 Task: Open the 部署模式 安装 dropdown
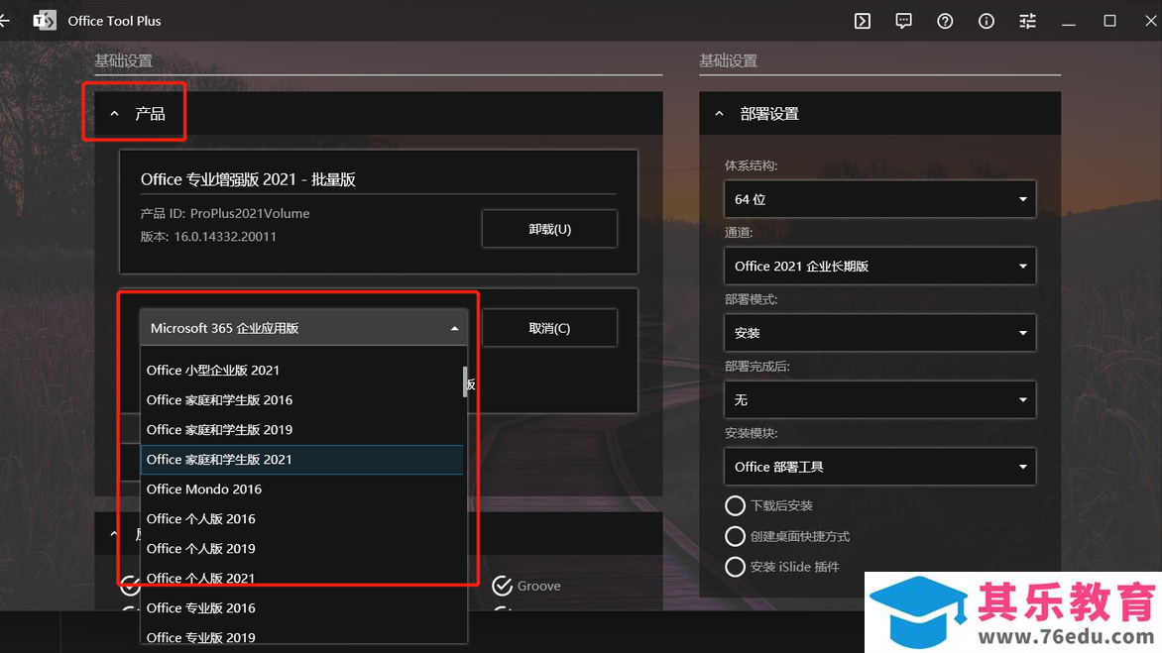pos(879,332)
